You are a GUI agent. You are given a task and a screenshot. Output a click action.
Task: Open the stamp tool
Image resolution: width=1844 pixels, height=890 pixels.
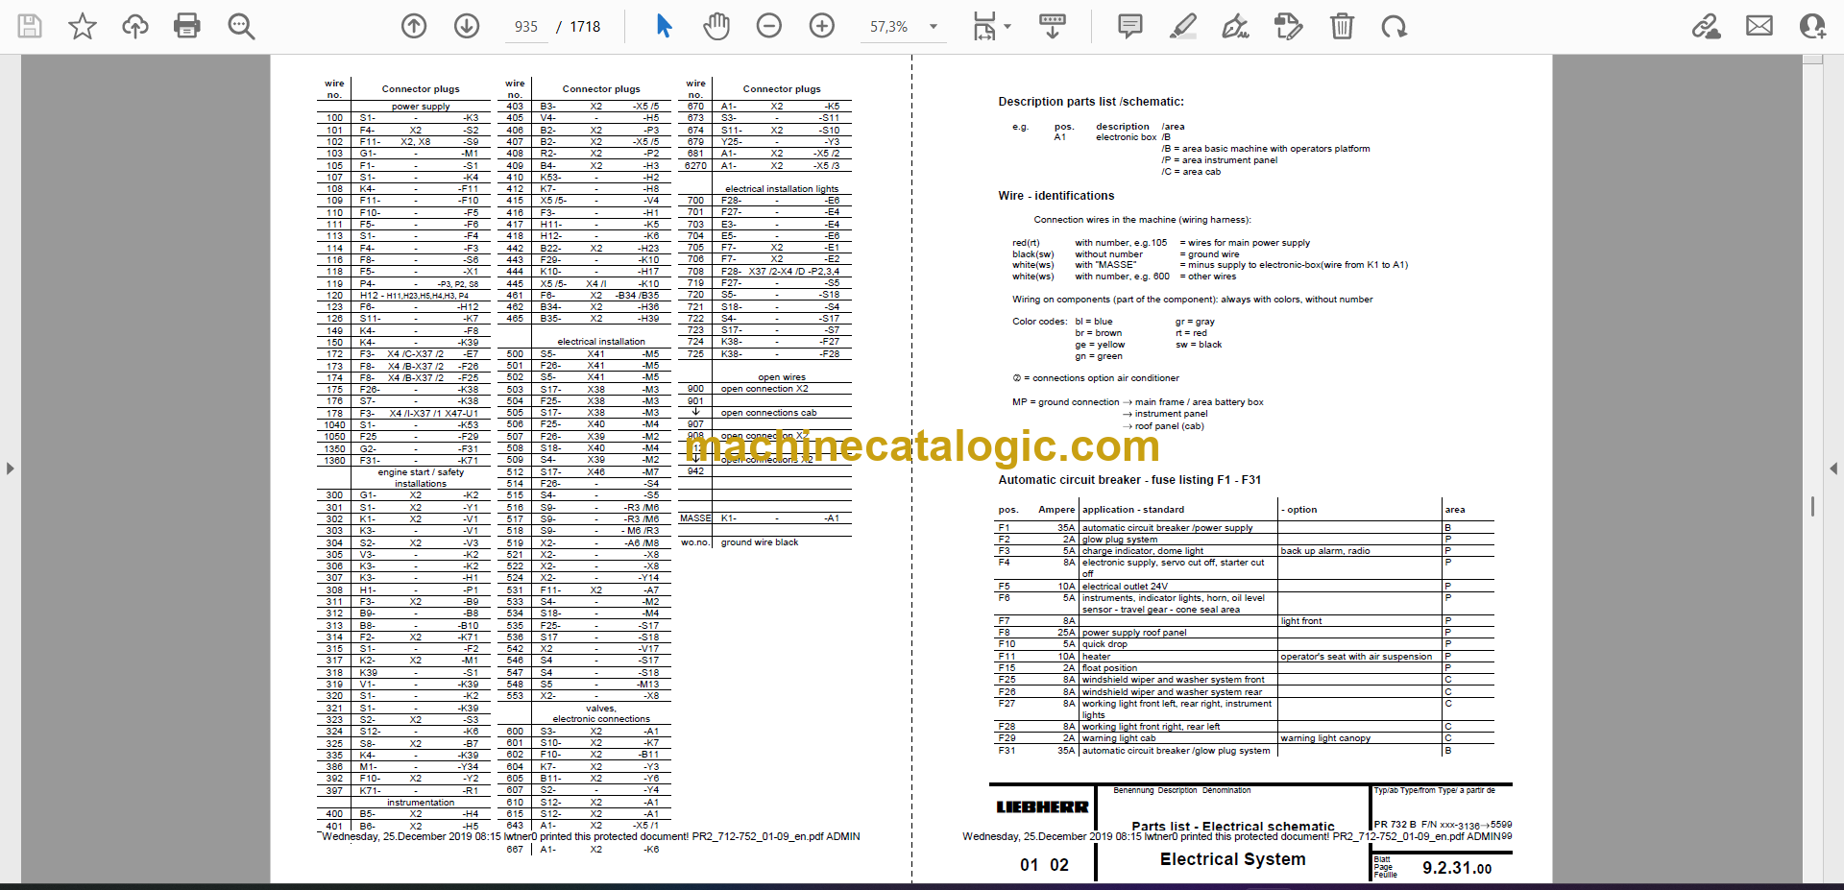[x=1288, y=26]
